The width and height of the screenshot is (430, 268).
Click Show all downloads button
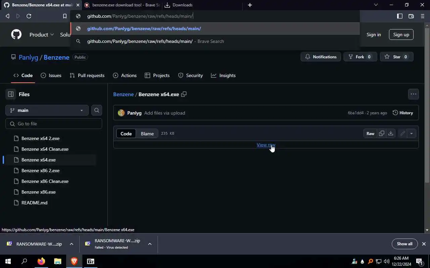pyautogui.click(x=404, y=244)
